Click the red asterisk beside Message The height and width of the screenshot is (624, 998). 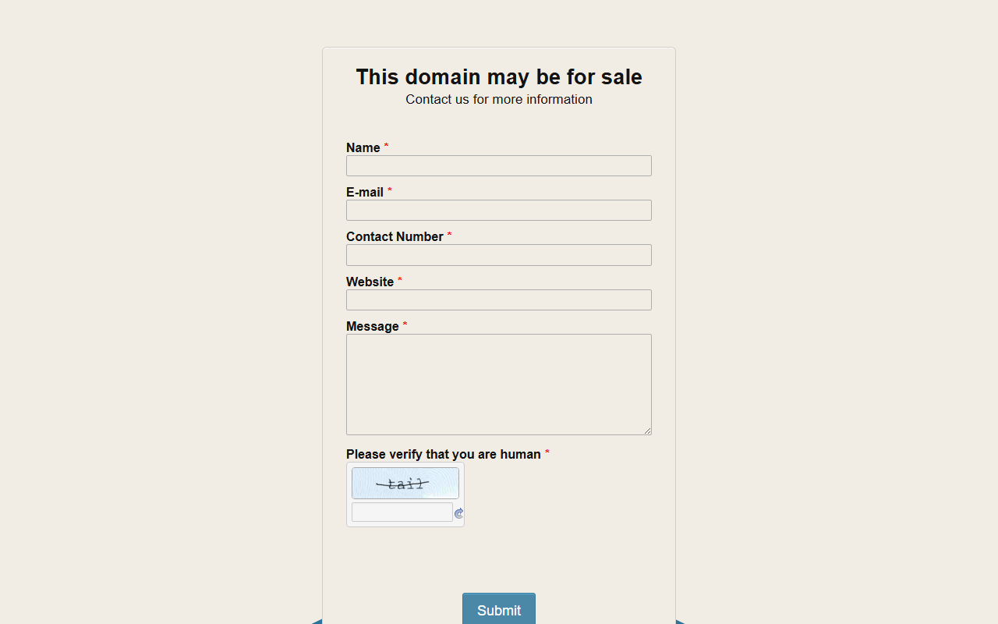[405, 324]
